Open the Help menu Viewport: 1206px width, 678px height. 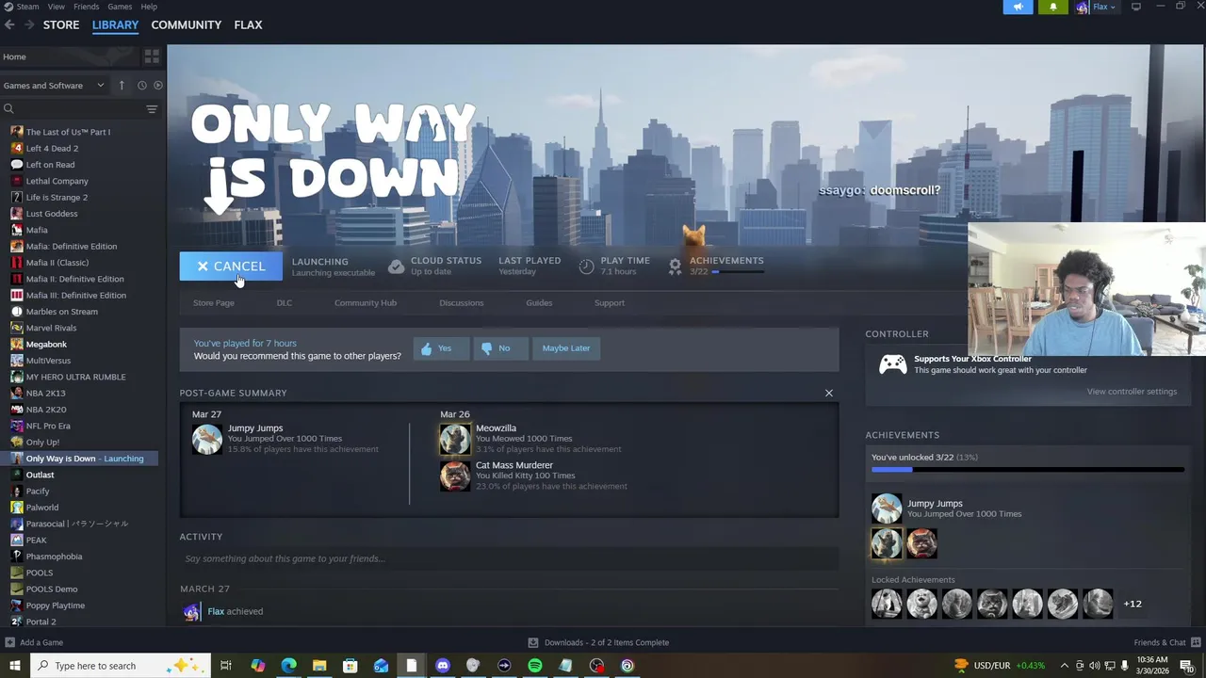point(149,7)
